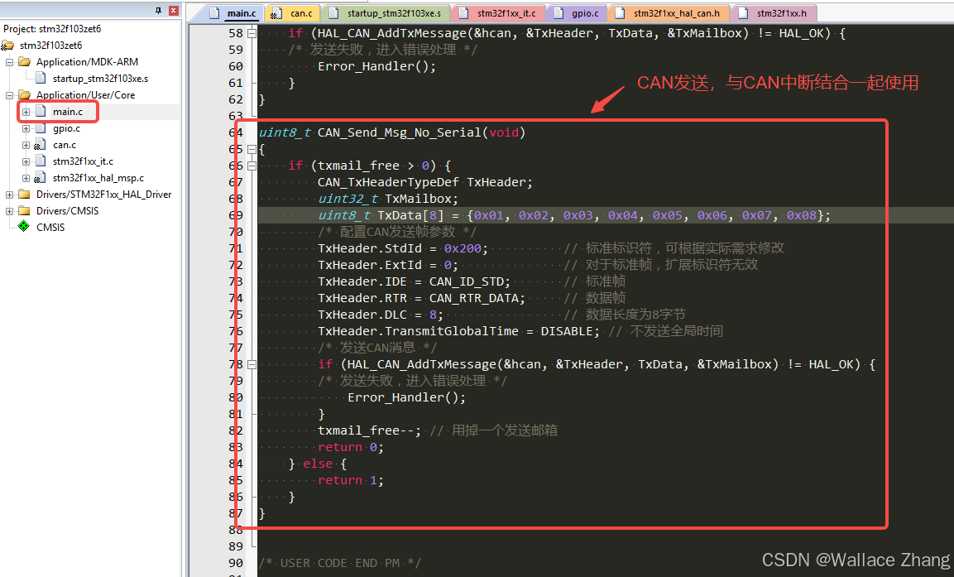Expand the stm32f1xx_it.c tree node

pyautogui.click(x=26, y=161)
